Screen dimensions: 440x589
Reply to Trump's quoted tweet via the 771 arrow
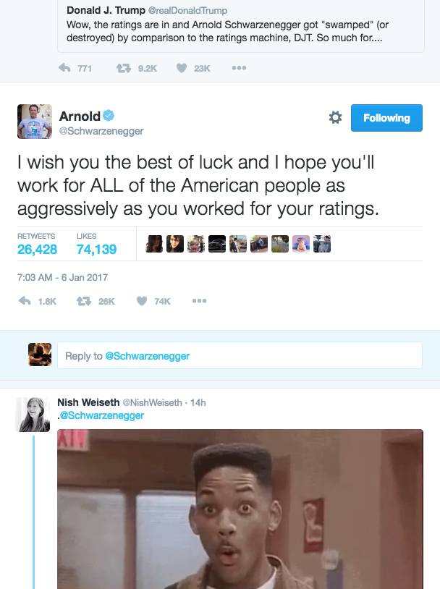pos(64,68)
